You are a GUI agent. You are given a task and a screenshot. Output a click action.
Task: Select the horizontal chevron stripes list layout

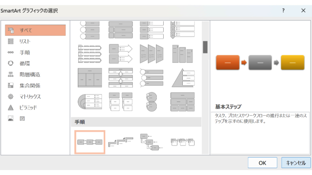point(90,54)
